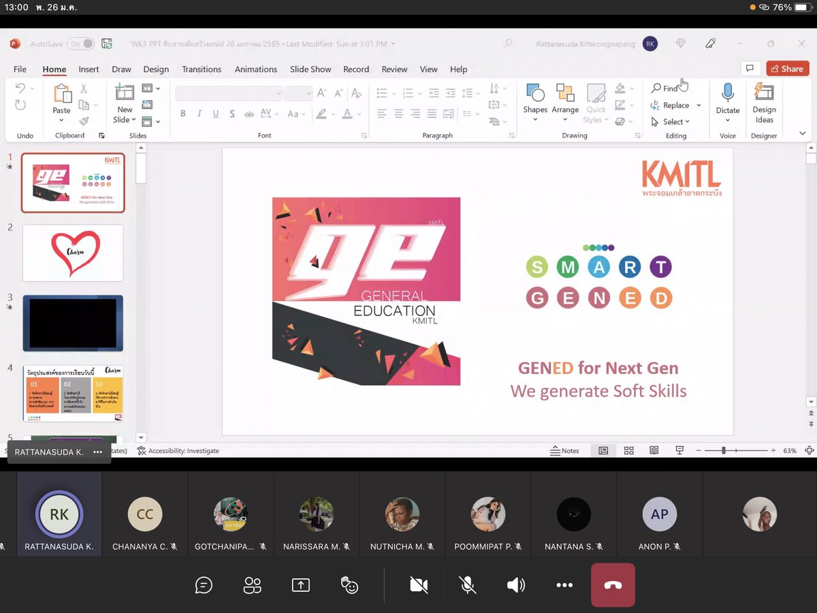Show the meeting participants list icon
This screenshot has height=613, width=817.
pyautogui.click(x=253, y=585)
